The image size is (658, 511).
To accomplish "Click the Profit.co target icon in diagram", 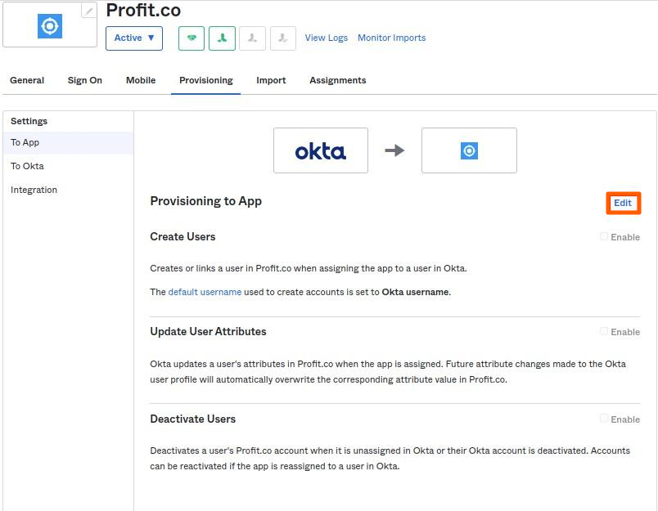I will point(469,150).
